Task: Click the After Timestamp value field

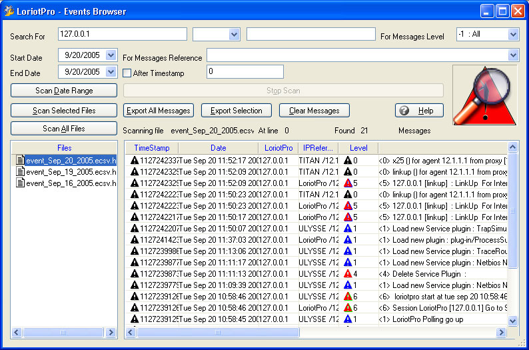Action: click(245, 71)
